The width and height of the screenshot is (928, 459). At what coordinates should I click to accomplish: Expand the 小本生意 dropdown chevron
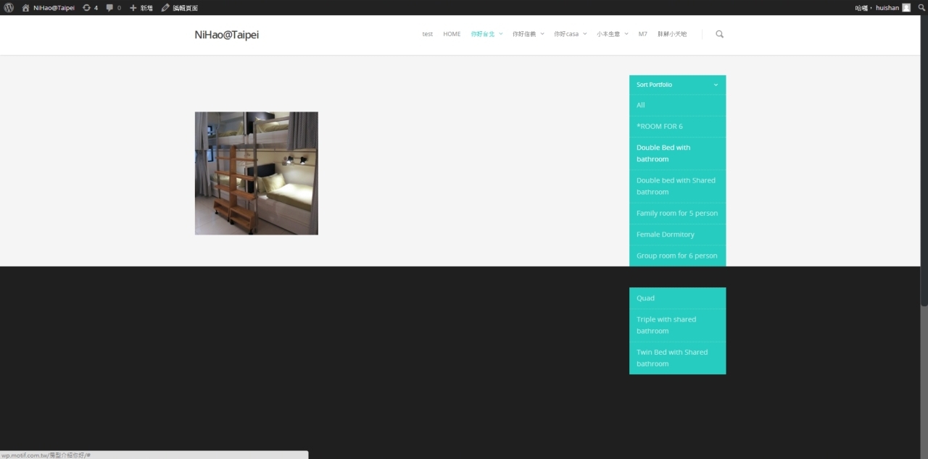(626, 34)
